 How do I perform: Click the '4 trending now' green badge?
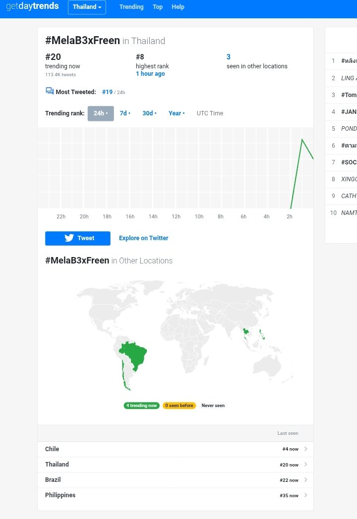(x=141, y=406)
